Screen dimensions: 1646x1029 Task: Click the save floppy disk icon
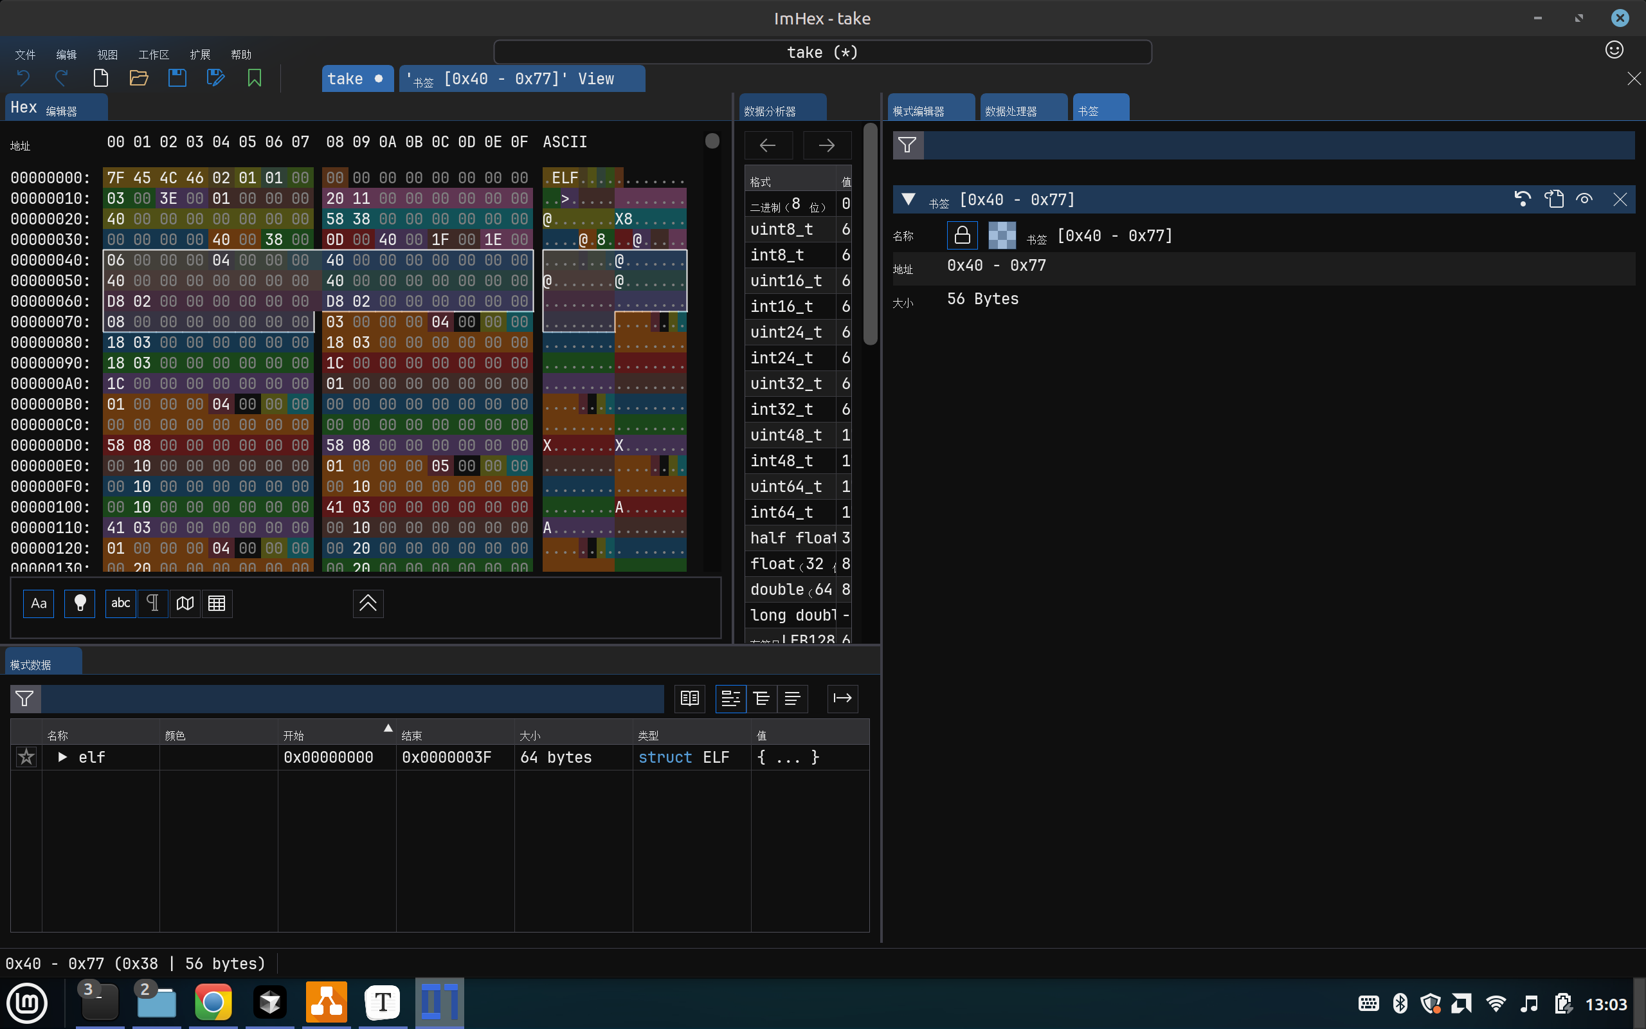pos(177,78)
